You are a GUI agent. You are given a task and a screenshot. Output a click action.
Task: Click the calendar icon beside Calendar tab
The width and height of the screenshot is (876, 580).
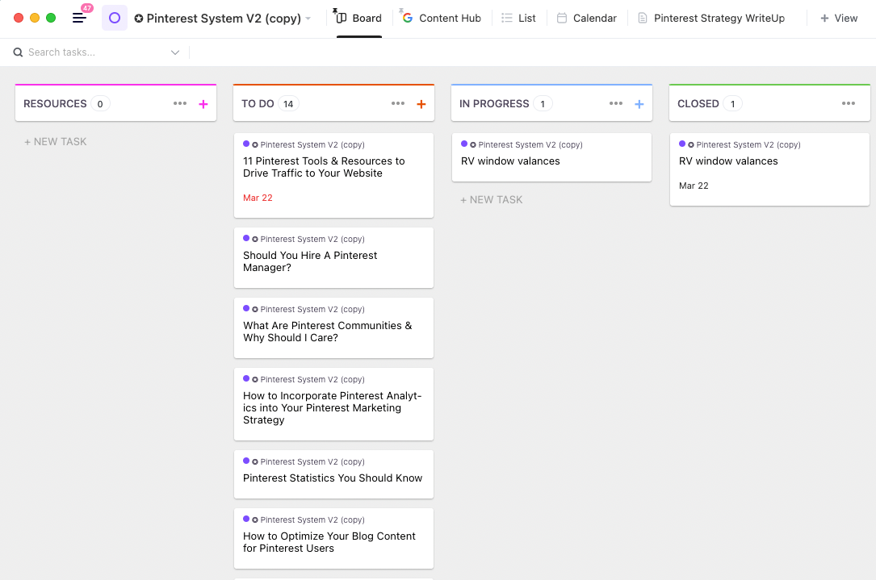pyautogui.click(x=562, y=19)
